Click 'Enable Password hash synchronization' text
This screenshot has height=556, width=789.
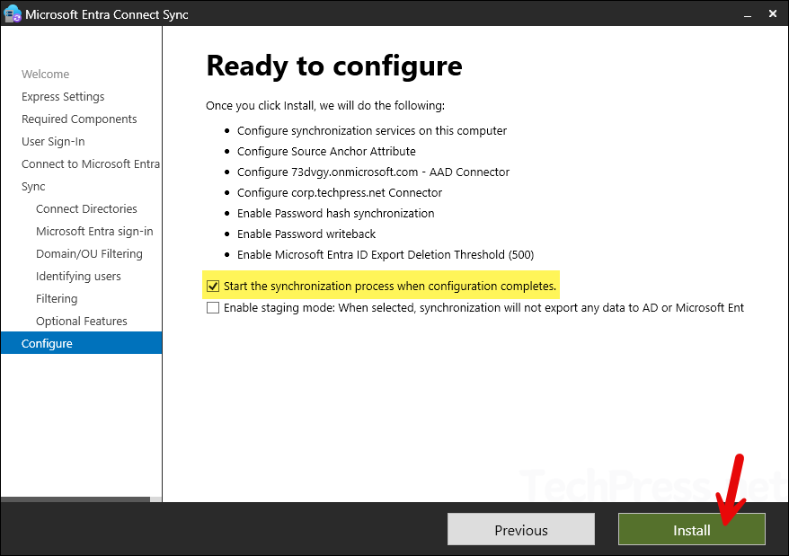coord(335,214)
